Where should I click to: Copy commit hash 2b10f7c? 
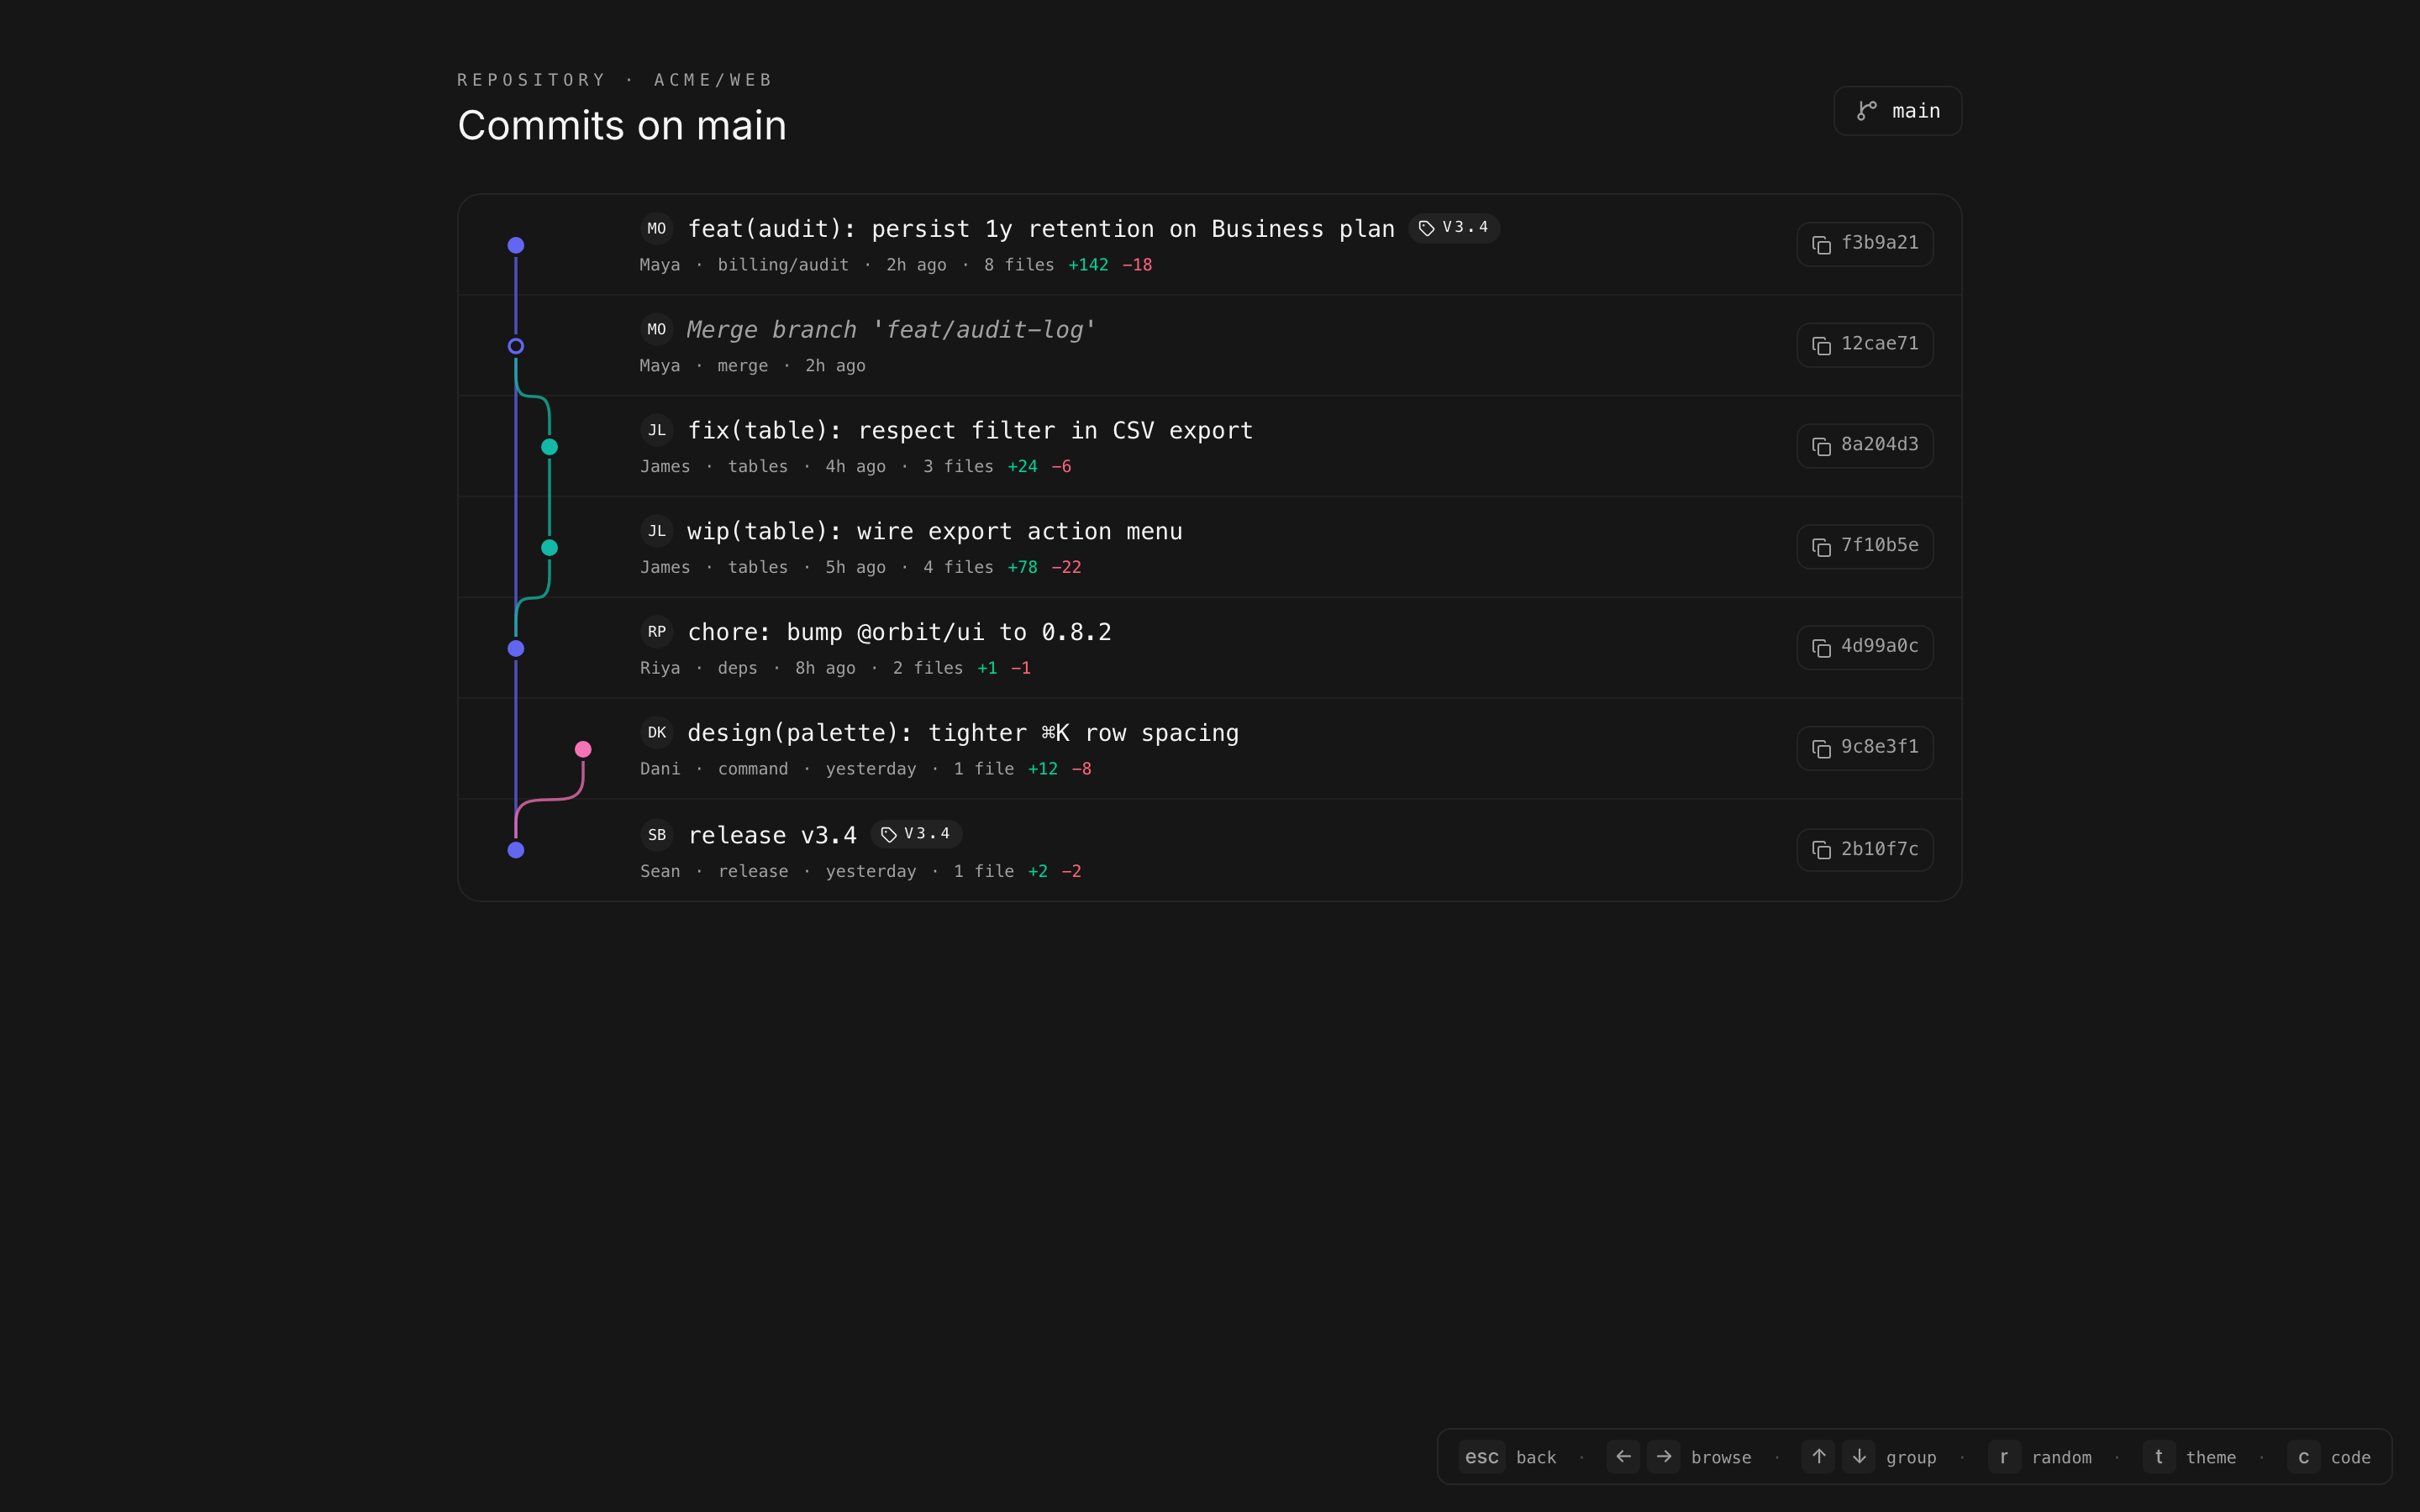click(x=1864, y=850)
